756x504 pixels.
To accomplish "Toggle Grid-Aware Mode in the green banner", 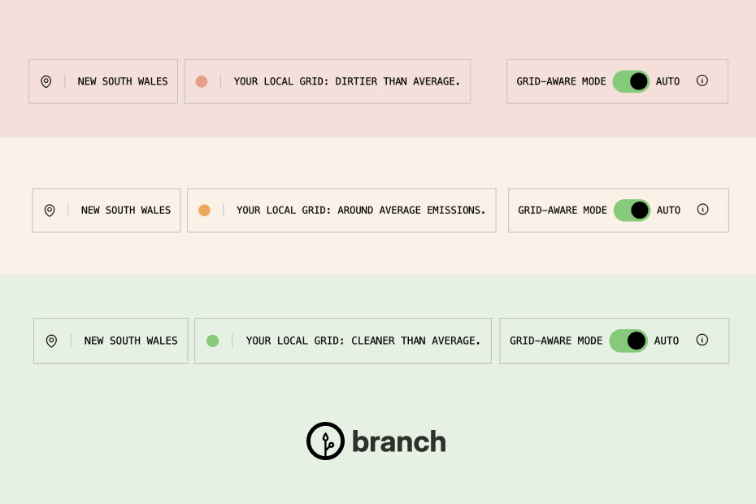I will (x=628, y=341).
